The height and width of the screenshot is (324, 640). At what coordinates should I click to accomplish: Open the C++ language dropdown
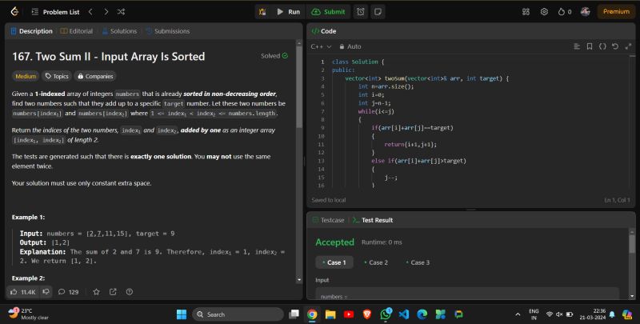click(x=321, y=46)
